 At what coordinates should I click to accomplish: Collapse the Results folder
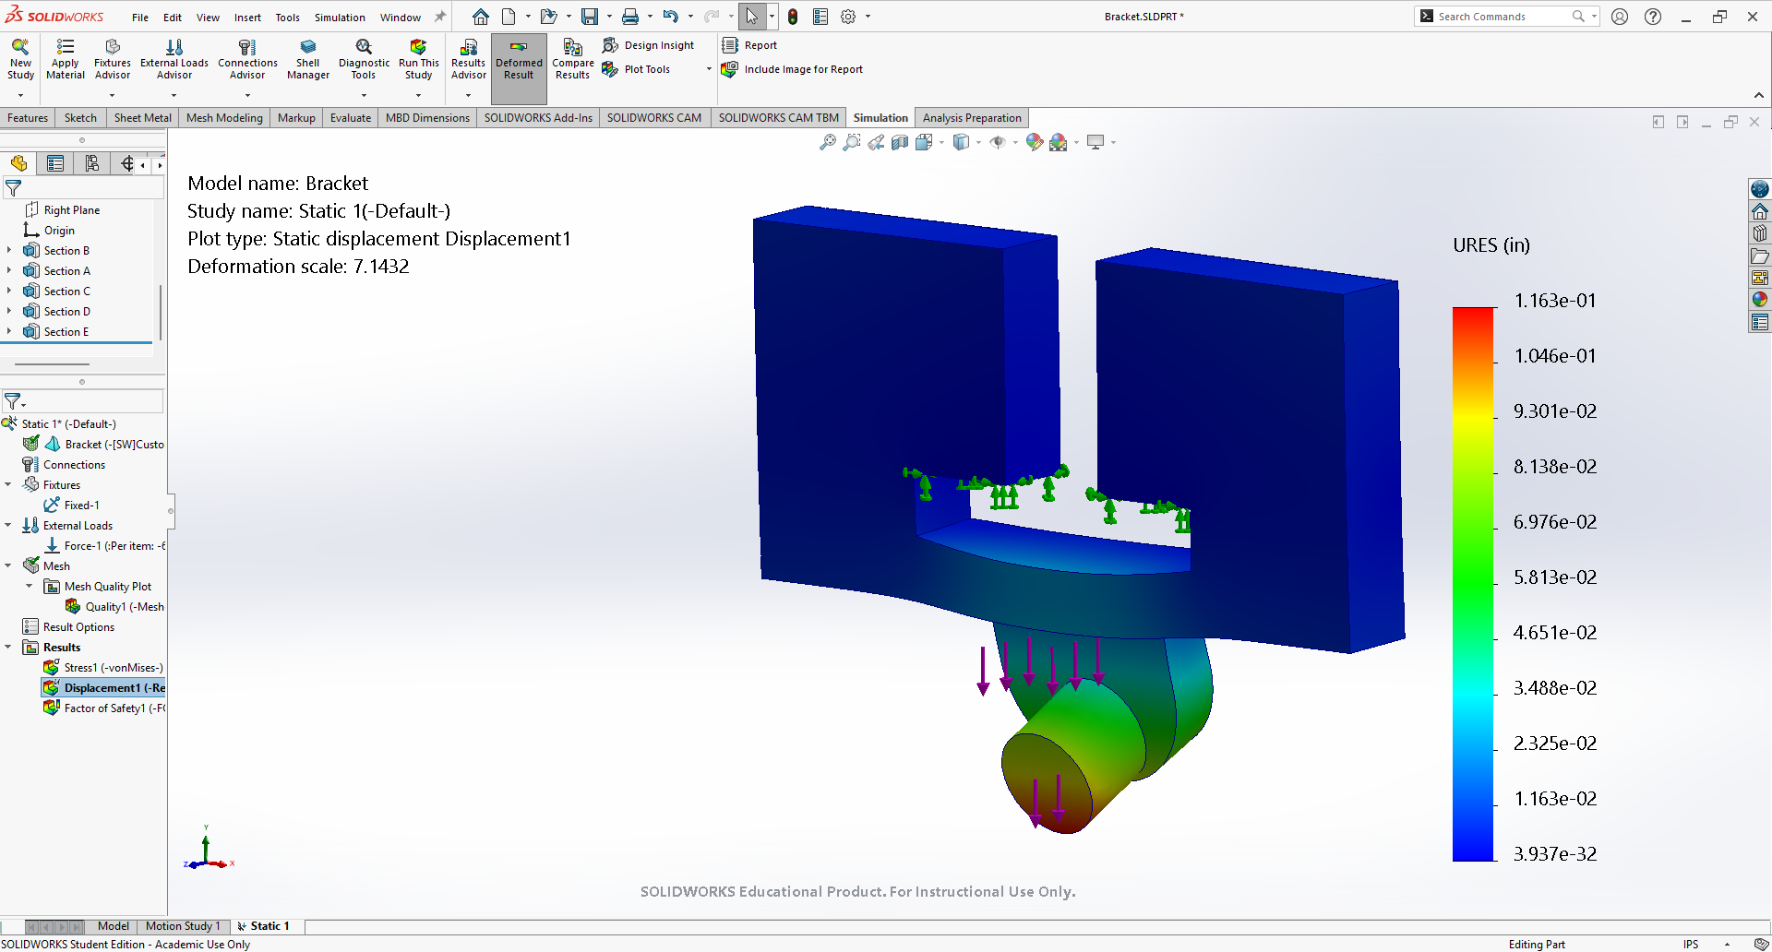coord(8,647)
